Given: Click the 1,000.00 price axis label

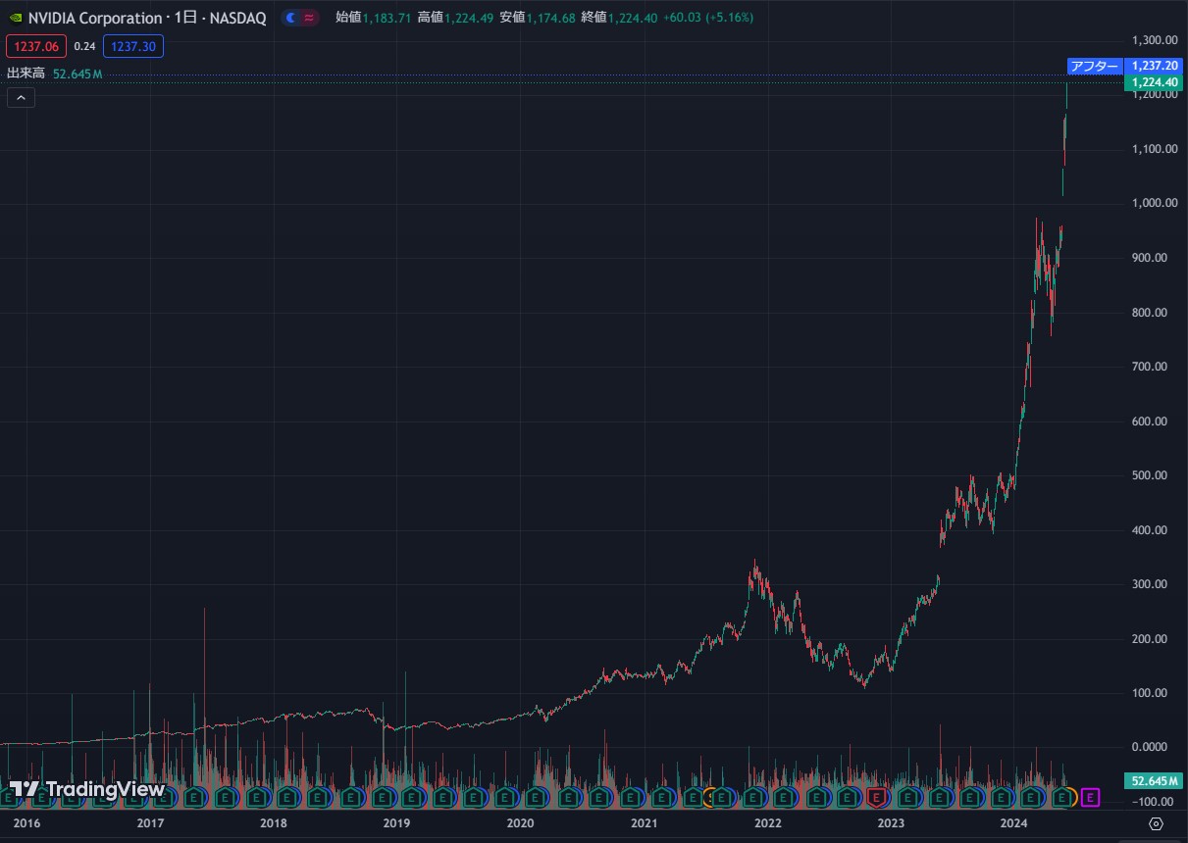Looking at the screenshot, I should [1154, 203].
